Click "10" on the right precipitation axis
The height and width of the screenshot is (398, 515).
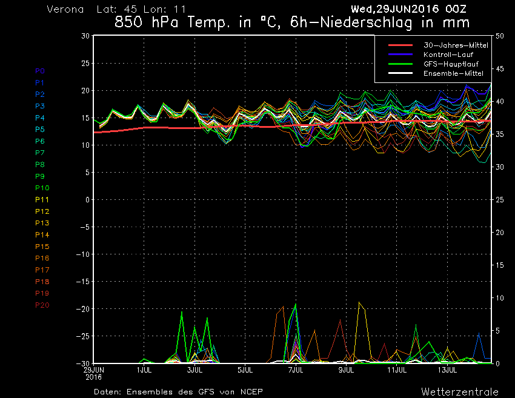[500, 298]
